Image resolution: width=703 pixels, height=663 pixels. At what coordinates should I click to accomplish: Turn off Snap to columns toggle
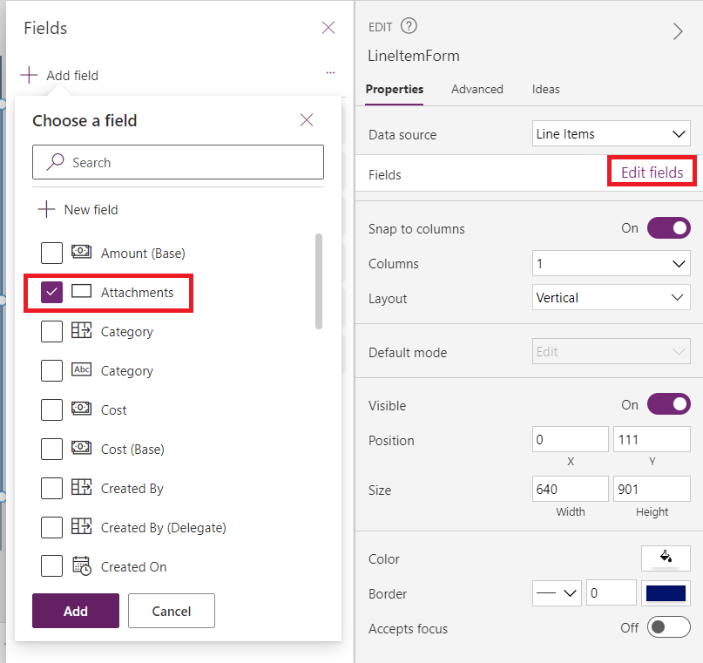pyautogui.click(x=668, y=228)
